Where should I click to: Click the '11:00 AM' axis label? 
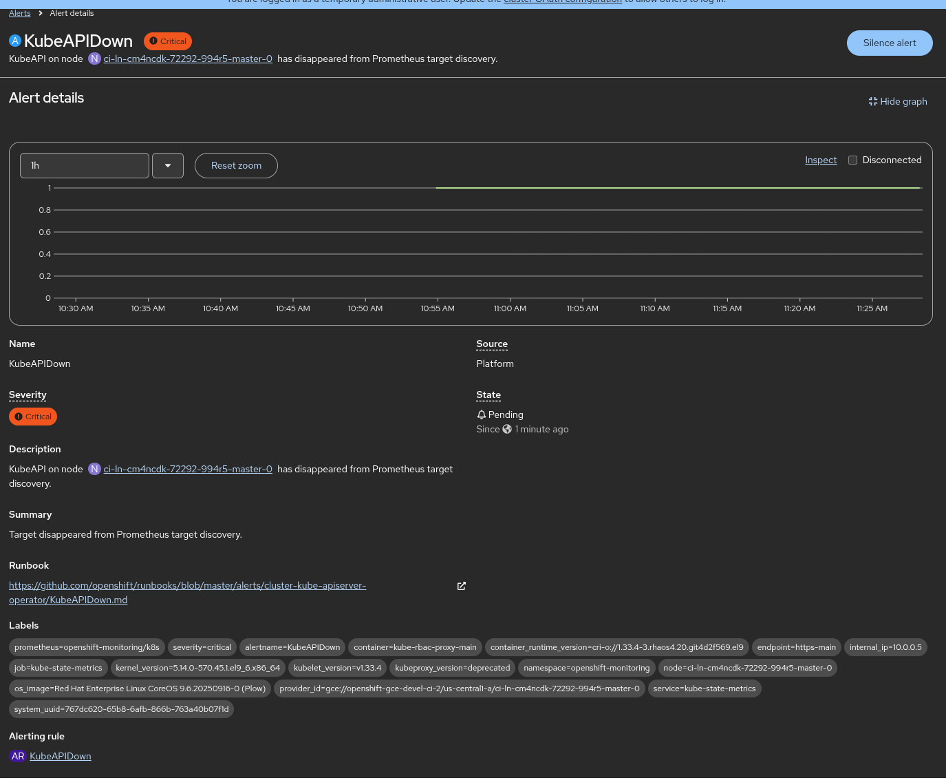(x=510, y=308)
